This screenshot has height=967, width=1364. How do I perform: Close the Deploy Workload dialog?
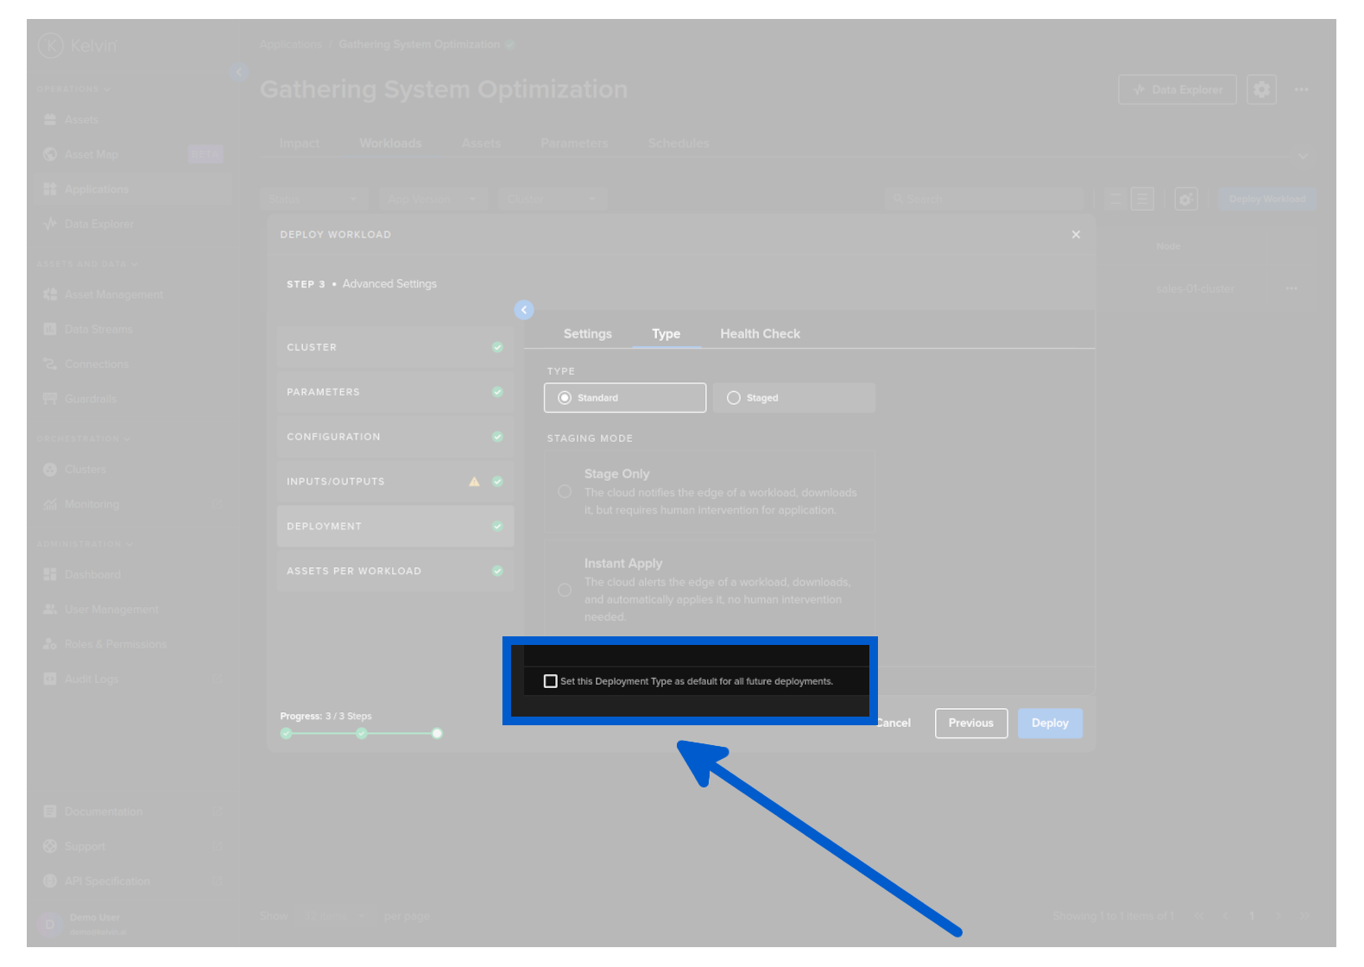coord(1076,235)
